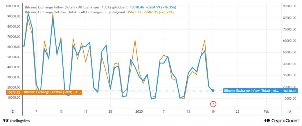Screen dimensions: 302x126
Task: Click the red question mark event marker
Action: point(213,104)
